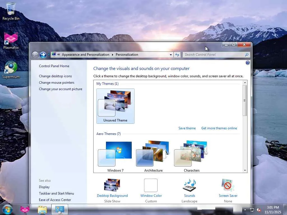Click the Forward navigation arrow
The width and height of the screenshot is (287, 215).
(x=43, y=55)
